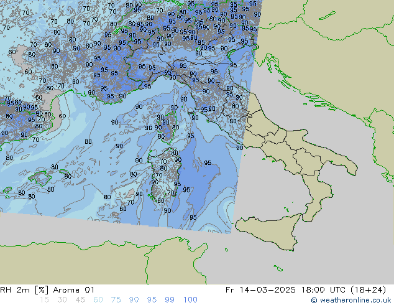Click legend value 45
The height and width of the screenshot is (305, 394).
coord(80,300)
